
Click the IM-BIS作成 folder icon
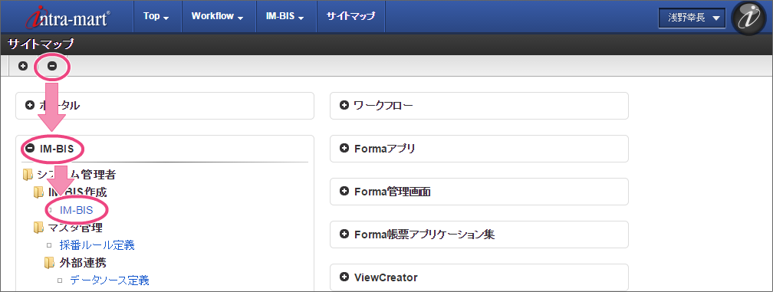pyautogui.click(x=38, y=192)
